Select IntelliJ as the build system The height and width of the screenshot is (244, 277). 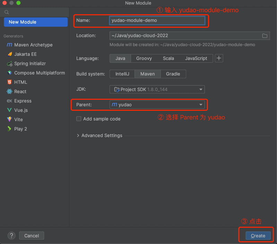click(122, 74)
